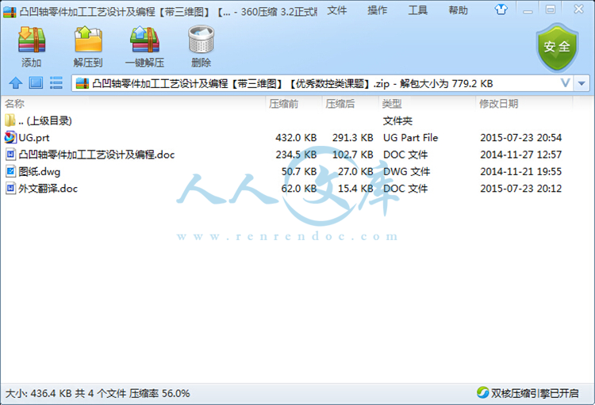Click the 图纸.dwg file icon
Viewport: 595px width, 405px height.
click(x=10, y=171)
